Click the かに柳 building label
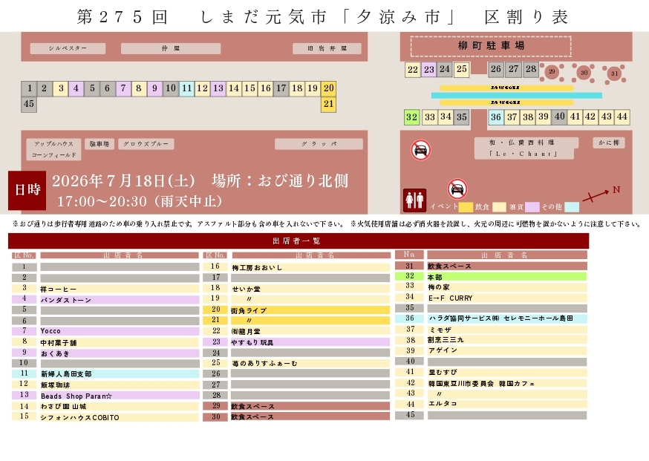Image resolution: width=649 pixels, height=461 pixels. [609, 143]
